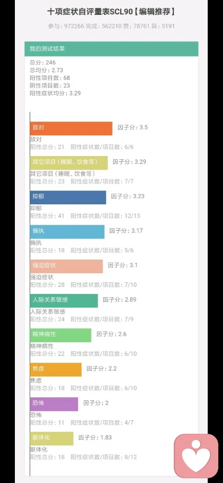Tap the olive 躯体化 bar
This screenshot has width=223, height=483.
[x=52, y=438]
